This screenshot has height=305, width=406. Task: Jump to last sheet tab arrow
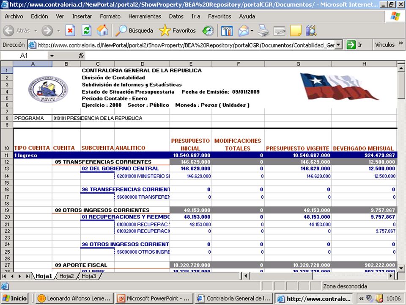(x=27, y=276)
